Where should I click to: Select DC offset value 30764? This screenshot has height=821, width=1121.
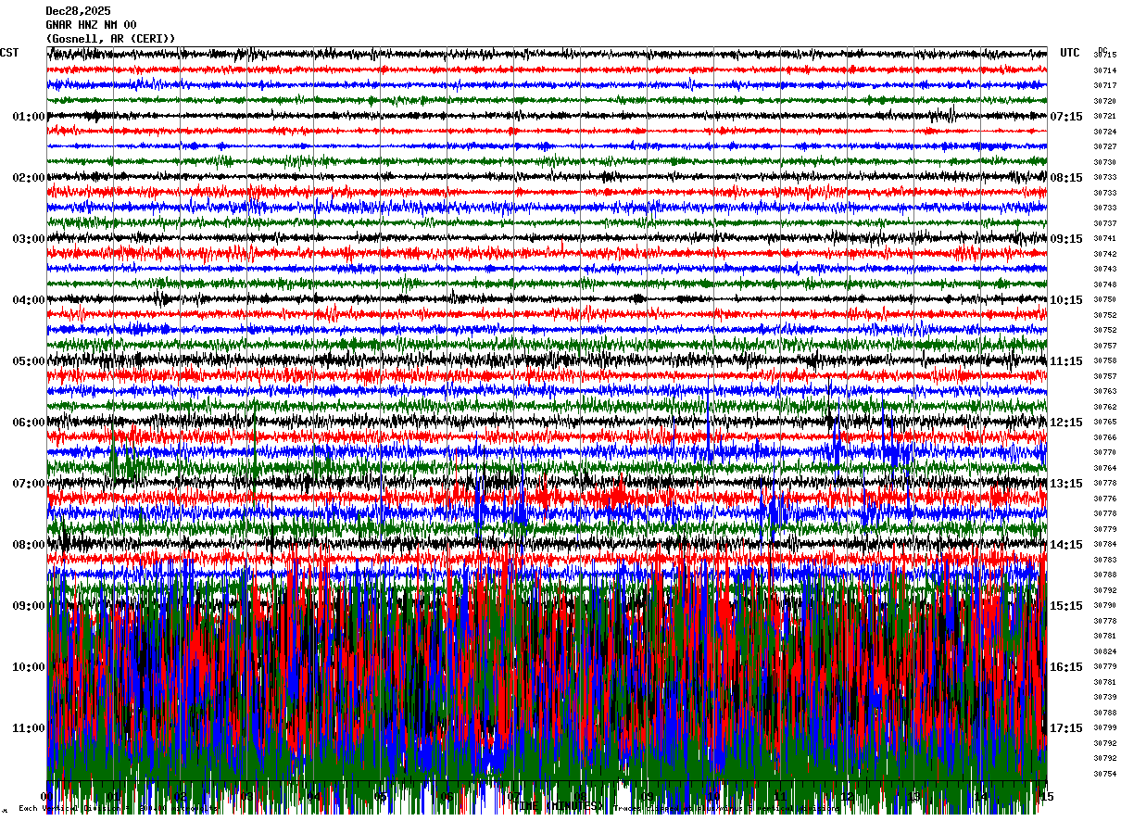click(x=1105, y=468)
